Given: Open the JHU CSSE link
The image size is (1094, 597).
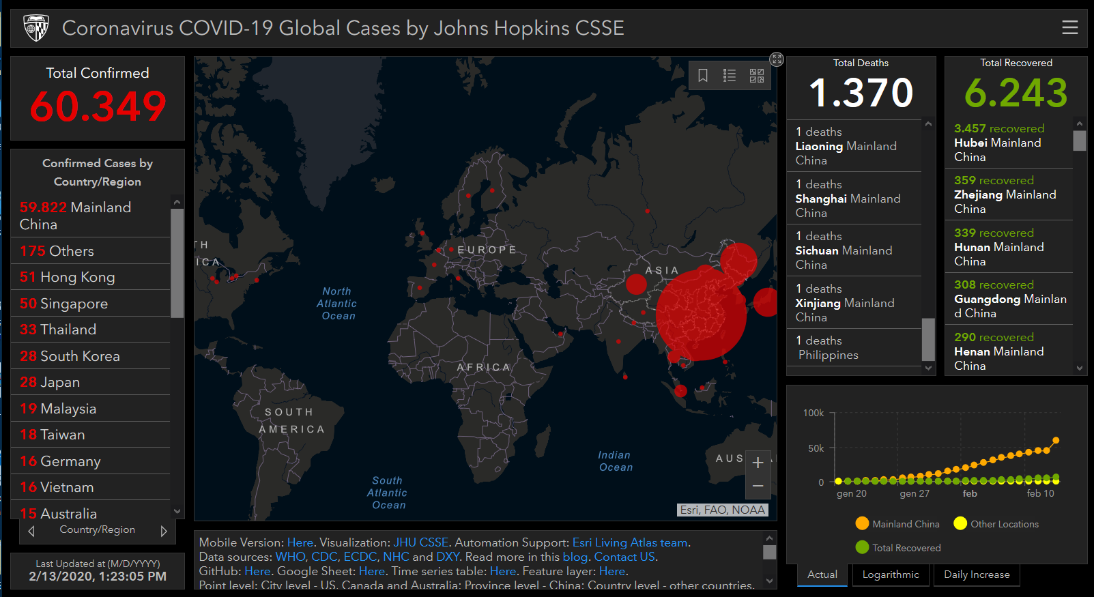Looking at the screenshot, I should tap(421, 542).
